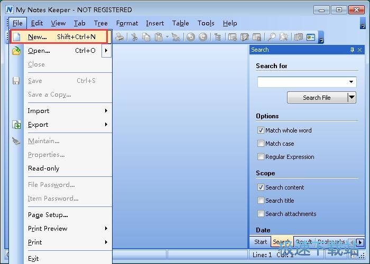
Task: Click the Print toolbar icon
Action: (x=119, y=37)
